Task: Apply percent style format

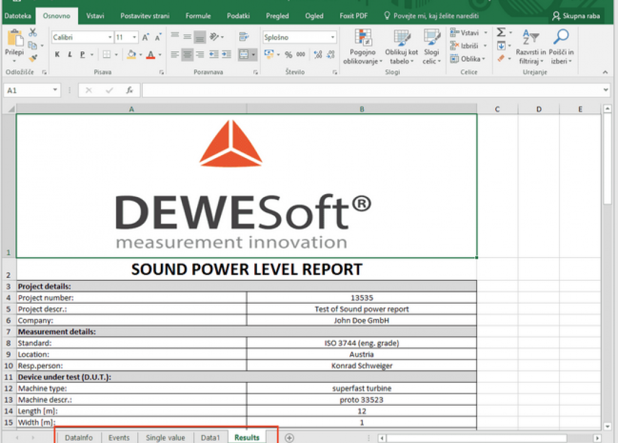Action: (289, 55)
